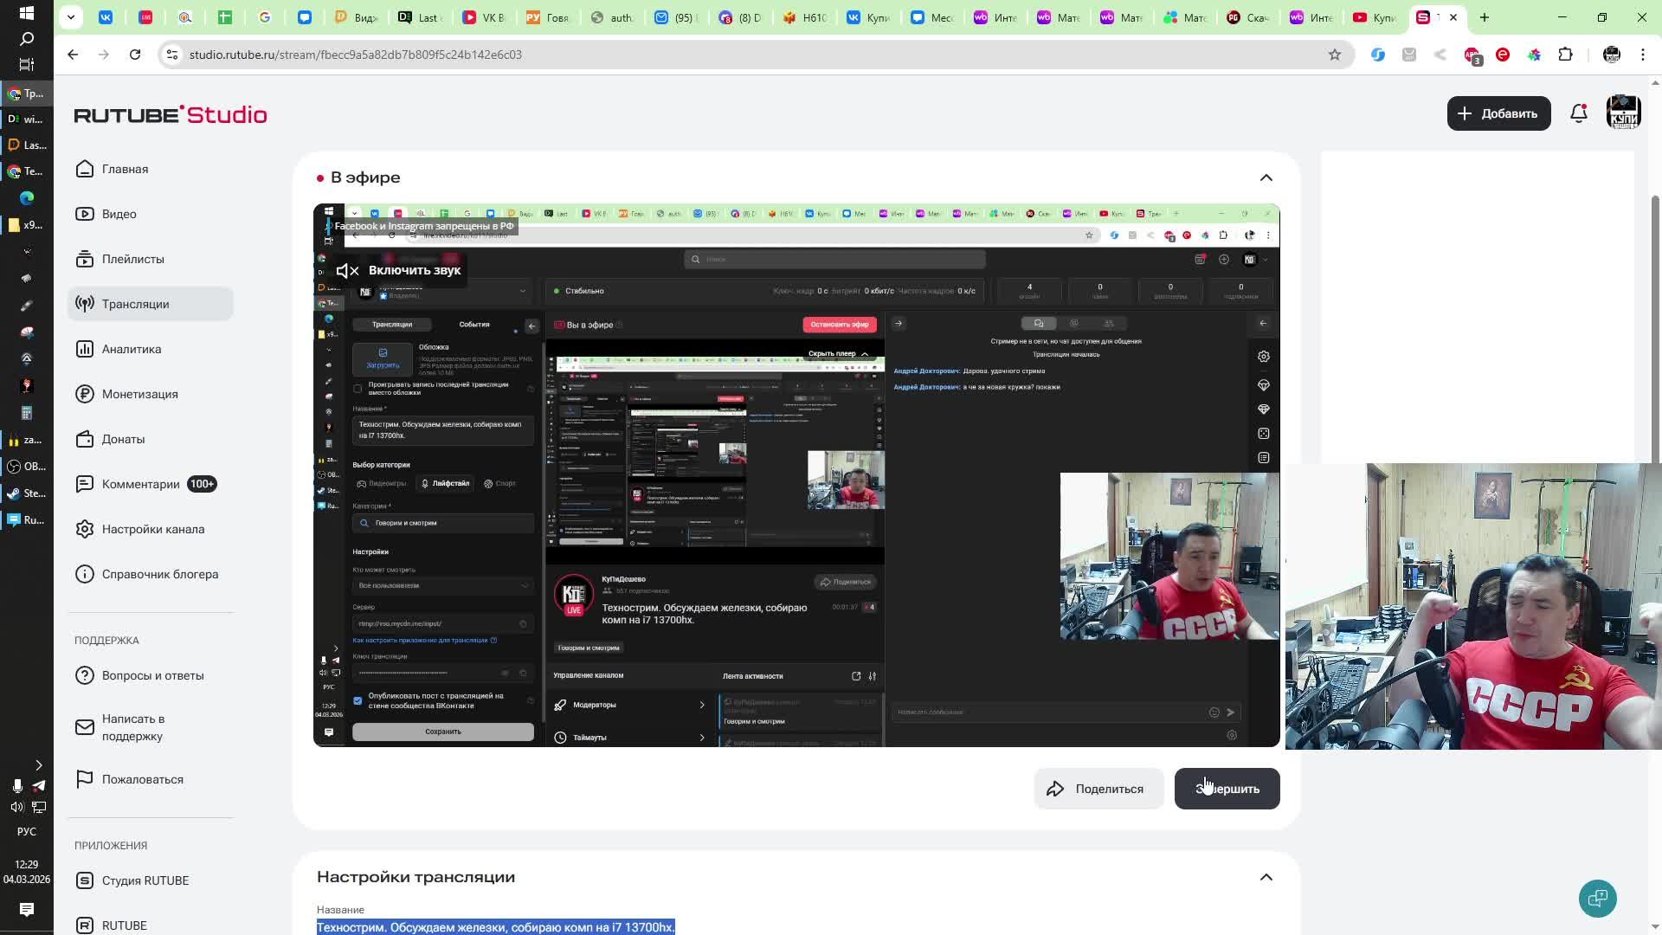The width and height of the screenshot is (1662, 935).
Task: Open the browser tab search dropdown
Action: [x=71, y=17]
